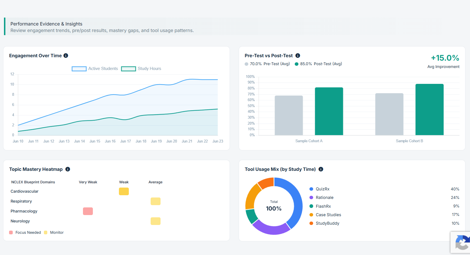
Task: Click the "17%" Case Studies usage value
Action: point(456,214)
